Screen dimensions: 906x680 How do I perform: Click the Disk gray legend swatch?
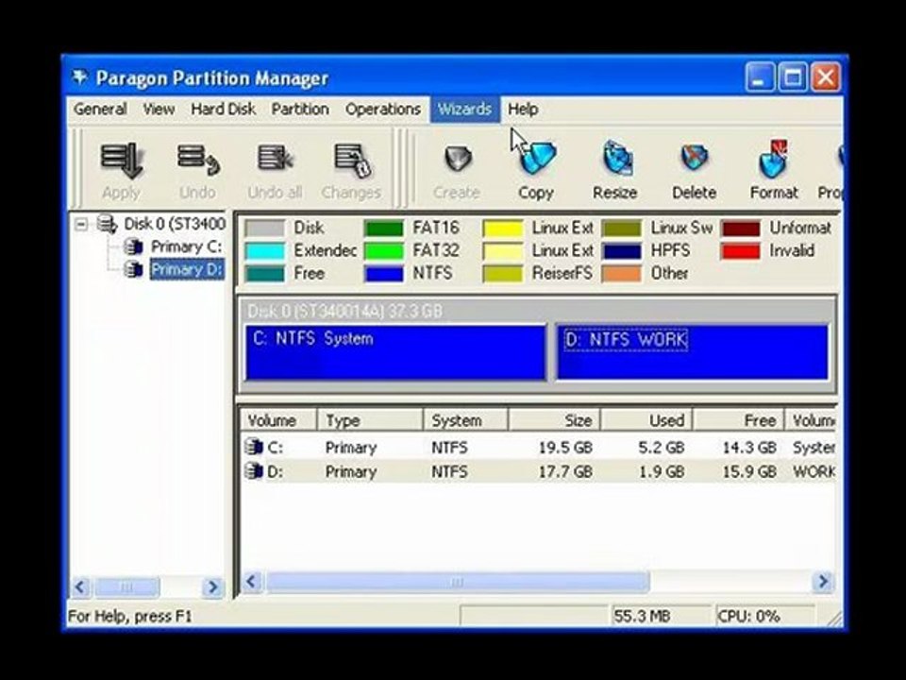point(264,229)
